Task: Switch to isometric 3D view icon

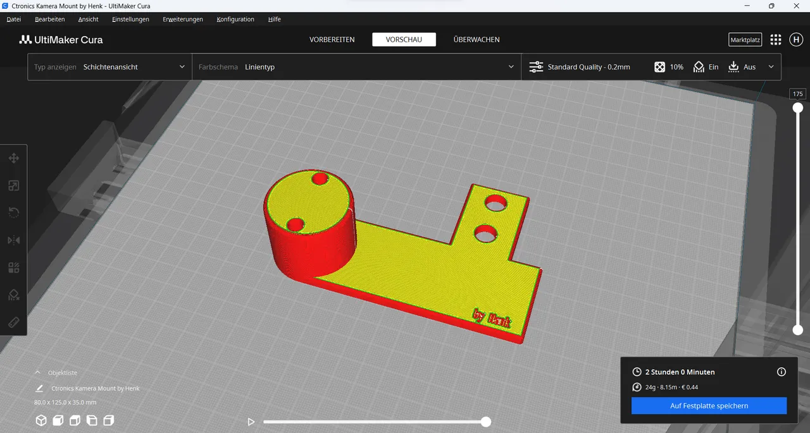Action: coord(41,420)
